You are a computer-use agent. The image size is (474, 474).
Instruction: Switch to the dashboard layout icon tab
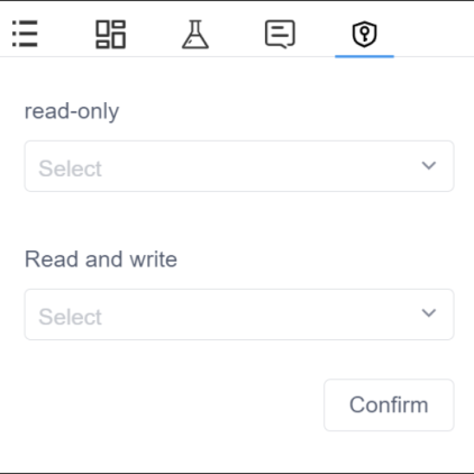[110, 34]
